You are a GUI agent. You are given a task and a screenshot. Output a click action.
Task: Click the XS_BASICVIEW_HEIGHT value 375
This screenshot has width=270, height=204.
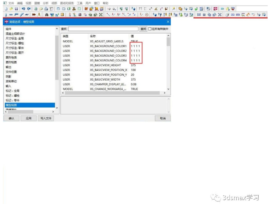click(133, 65)
